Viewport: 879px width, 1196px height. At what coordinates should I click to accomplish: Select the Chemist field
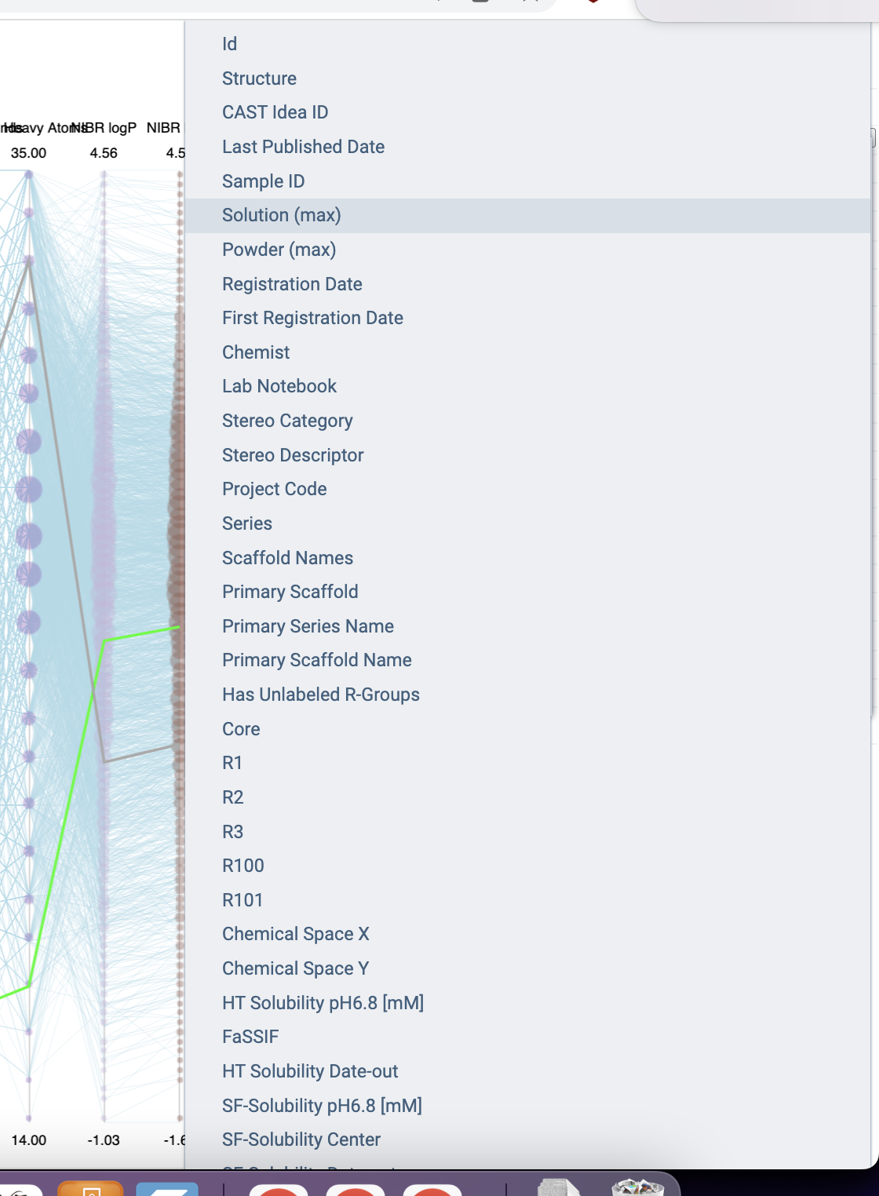pyautogui.click(x=256, y=352)
